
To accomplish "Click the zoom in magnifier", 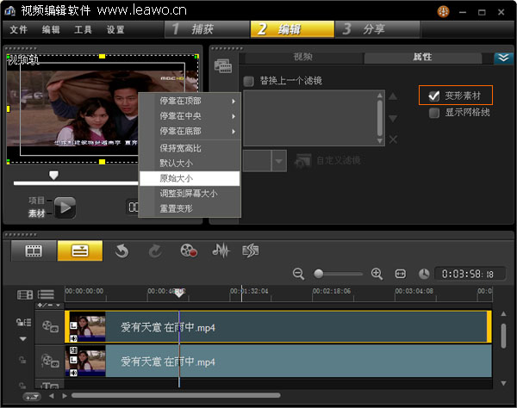I will [377, 274].
